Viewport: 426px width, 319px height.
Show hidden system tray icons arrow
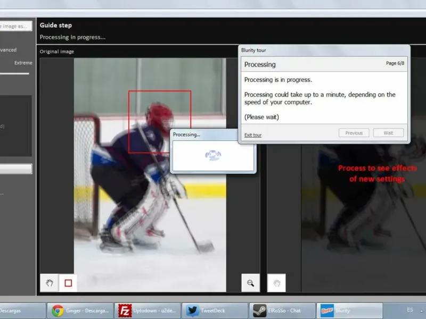421,311
